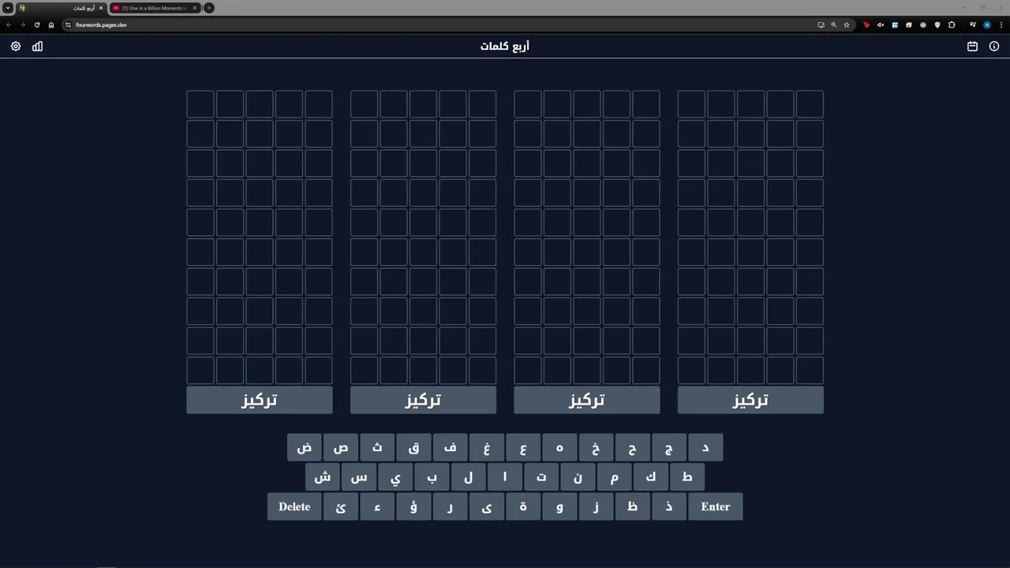
Task: Open the calendar icon in header
Action: point(972,47)
